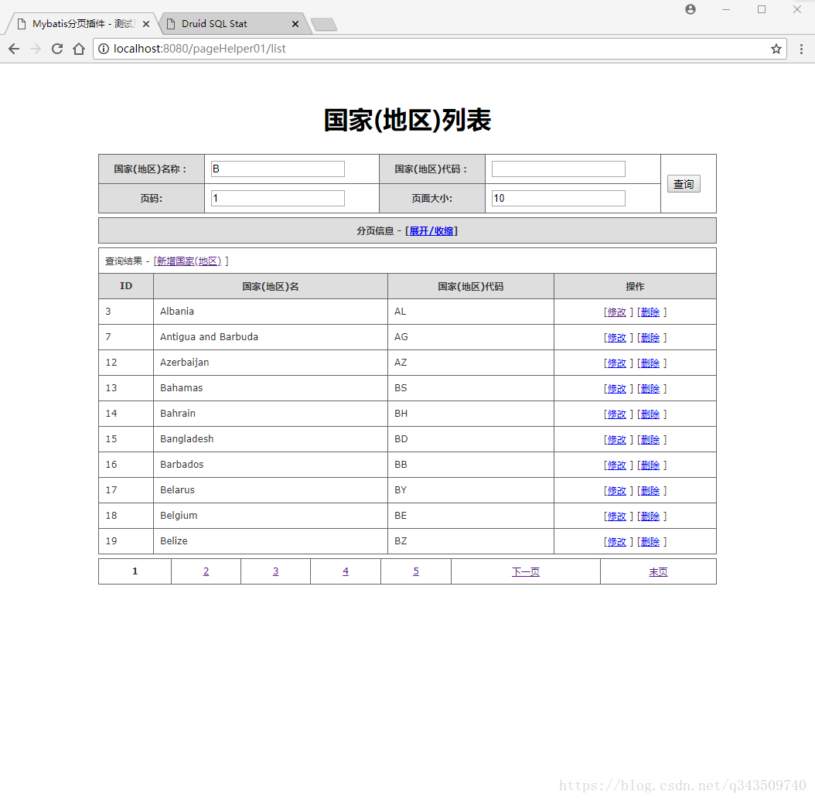Click the 国家(地区)代码 input field

pos(558,169)
